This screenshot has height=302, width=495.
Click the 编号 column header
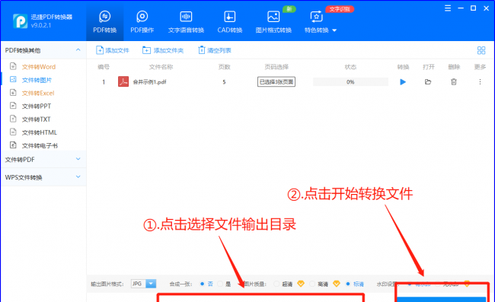point(104,67)
